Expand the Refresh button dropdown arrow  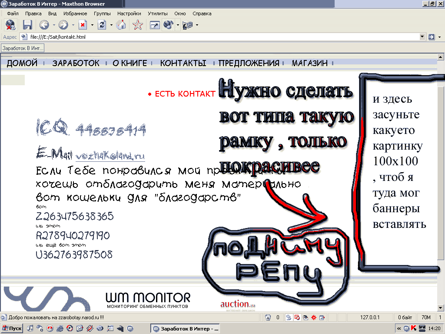point(111,25)
